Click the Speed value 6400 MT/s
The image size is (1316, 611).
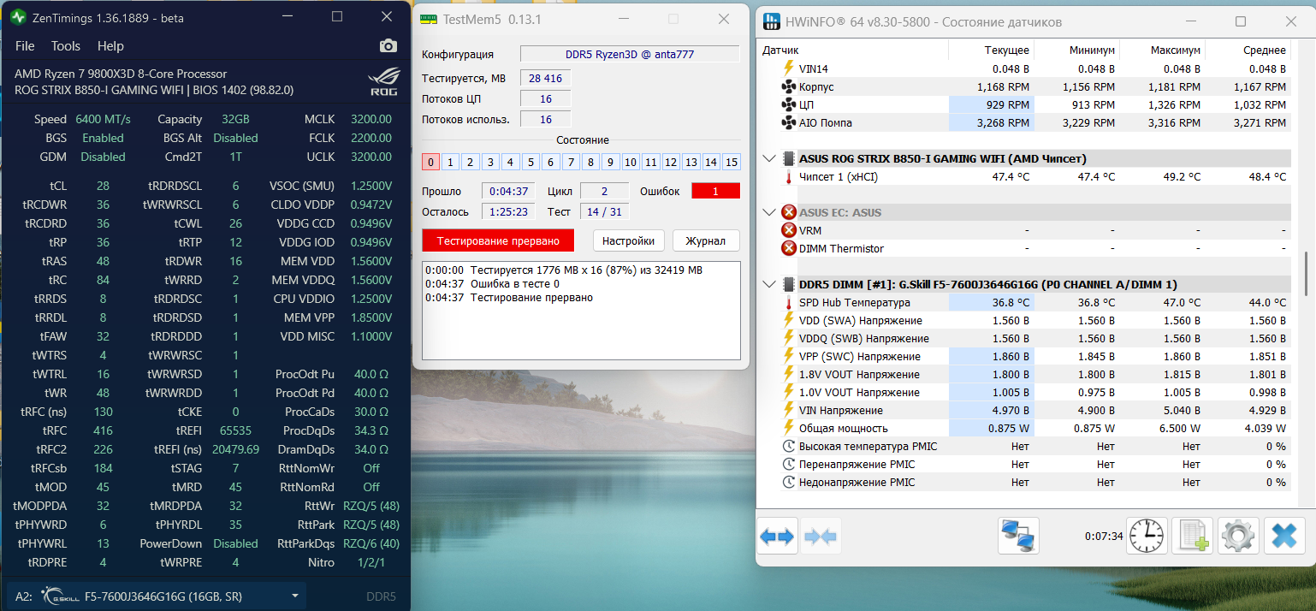[x=103, y=119]
